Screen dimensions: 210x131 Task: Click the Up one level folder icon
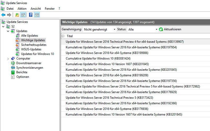coord(17,15)
